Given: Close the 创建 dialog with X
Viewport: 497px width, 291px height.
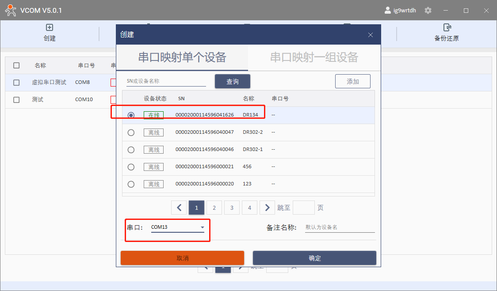Looking at the screenshot, I should [370, 35].
